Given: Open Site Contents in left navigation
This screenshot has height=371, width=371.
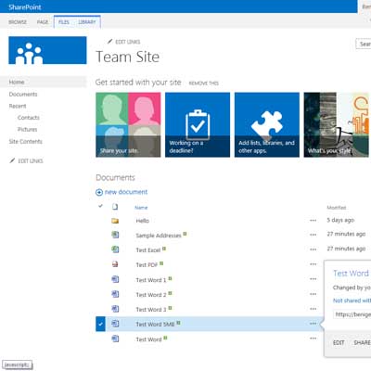Looking at the screenshot, I should pos(26,141).
